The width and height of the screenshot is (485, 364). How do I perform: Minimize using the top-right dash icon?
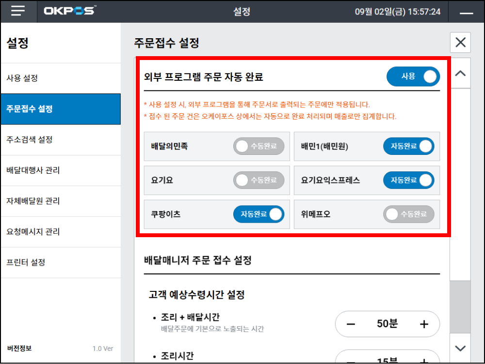coord(466,12)
